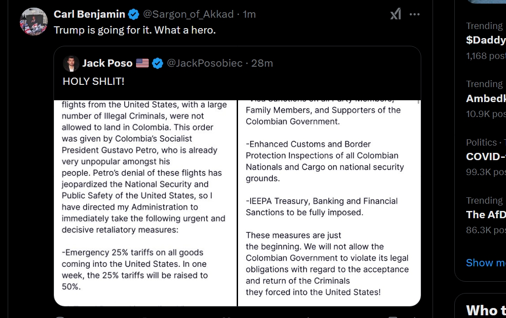Image resolution: width=506 pixels, height=318 pixels.
Task: Select the COVID trending topic under Politics
Action: 486,157
